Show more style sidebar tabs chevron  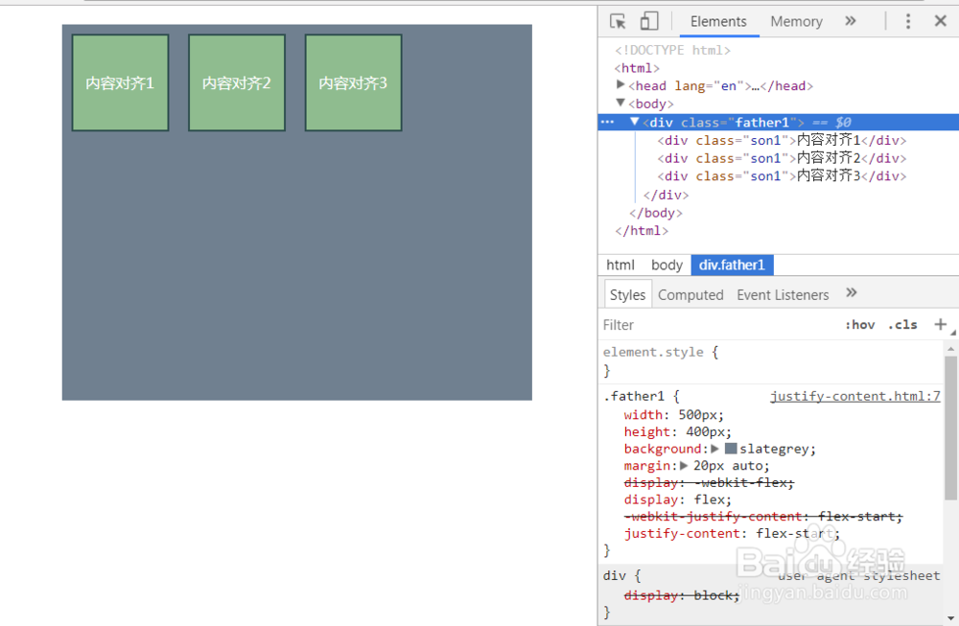tap(852, 292)
